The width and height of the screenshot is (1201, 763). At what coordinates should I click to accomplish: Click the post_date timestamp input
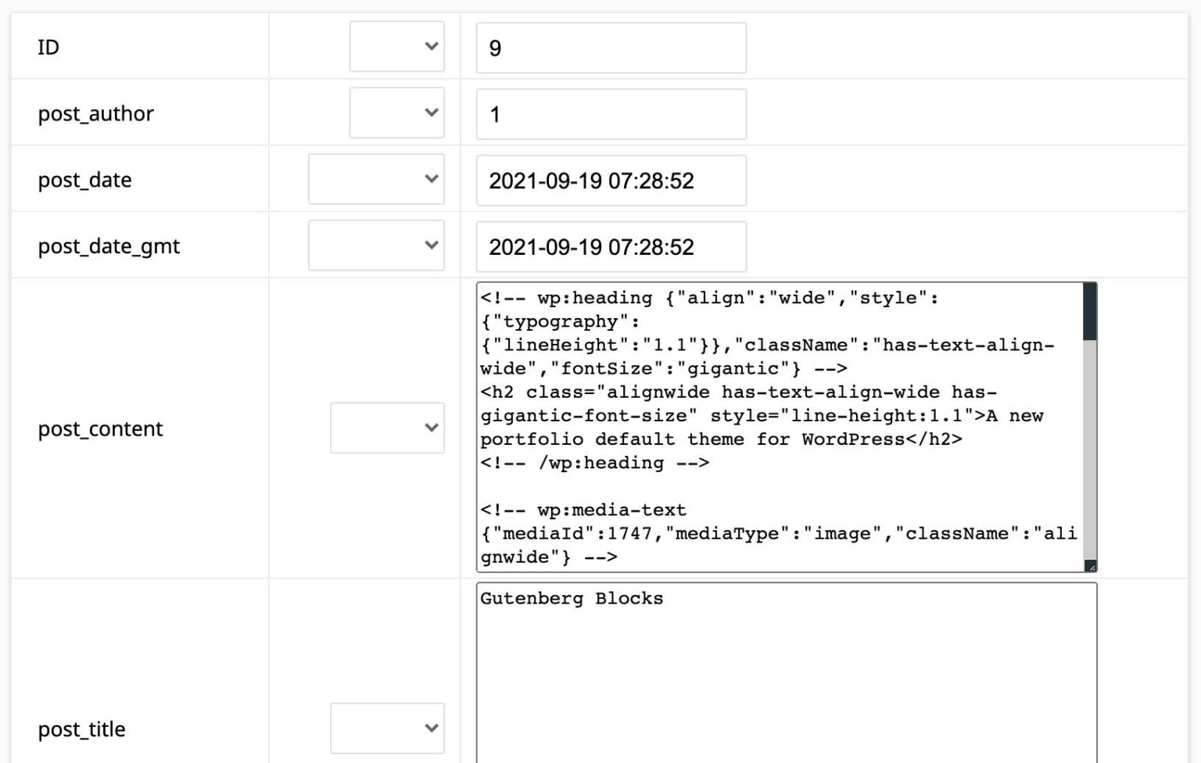(x=611, y=179)
